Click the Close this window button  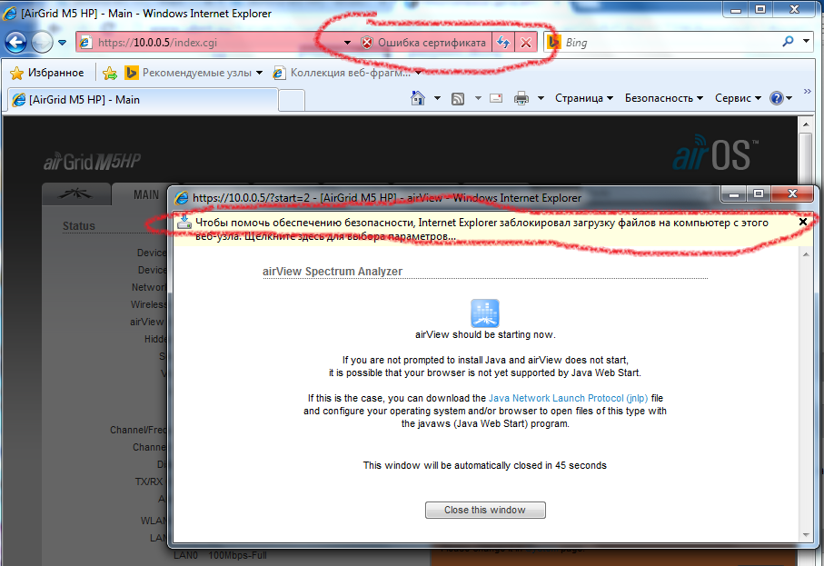click(x=485, y=510)
